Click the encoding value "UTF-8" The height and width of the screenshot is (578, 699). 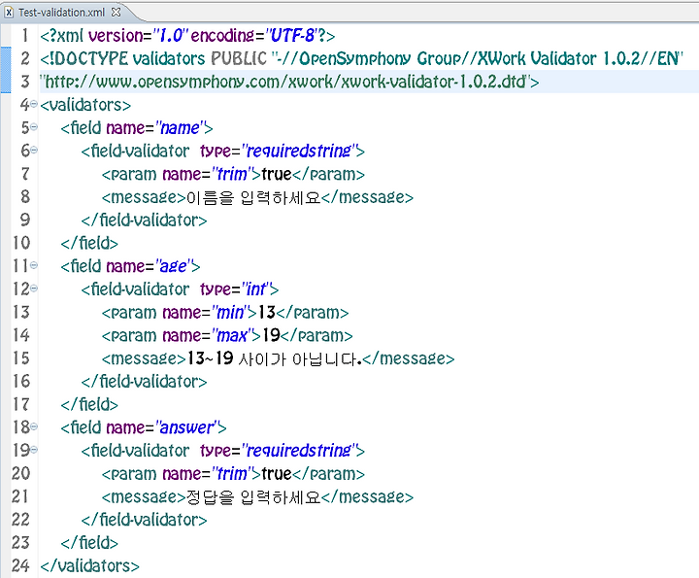[x=292, y=36]
